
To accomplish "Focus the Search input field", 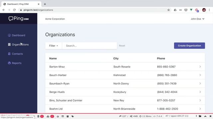I will pyautogui.click(x=90, y=46).
